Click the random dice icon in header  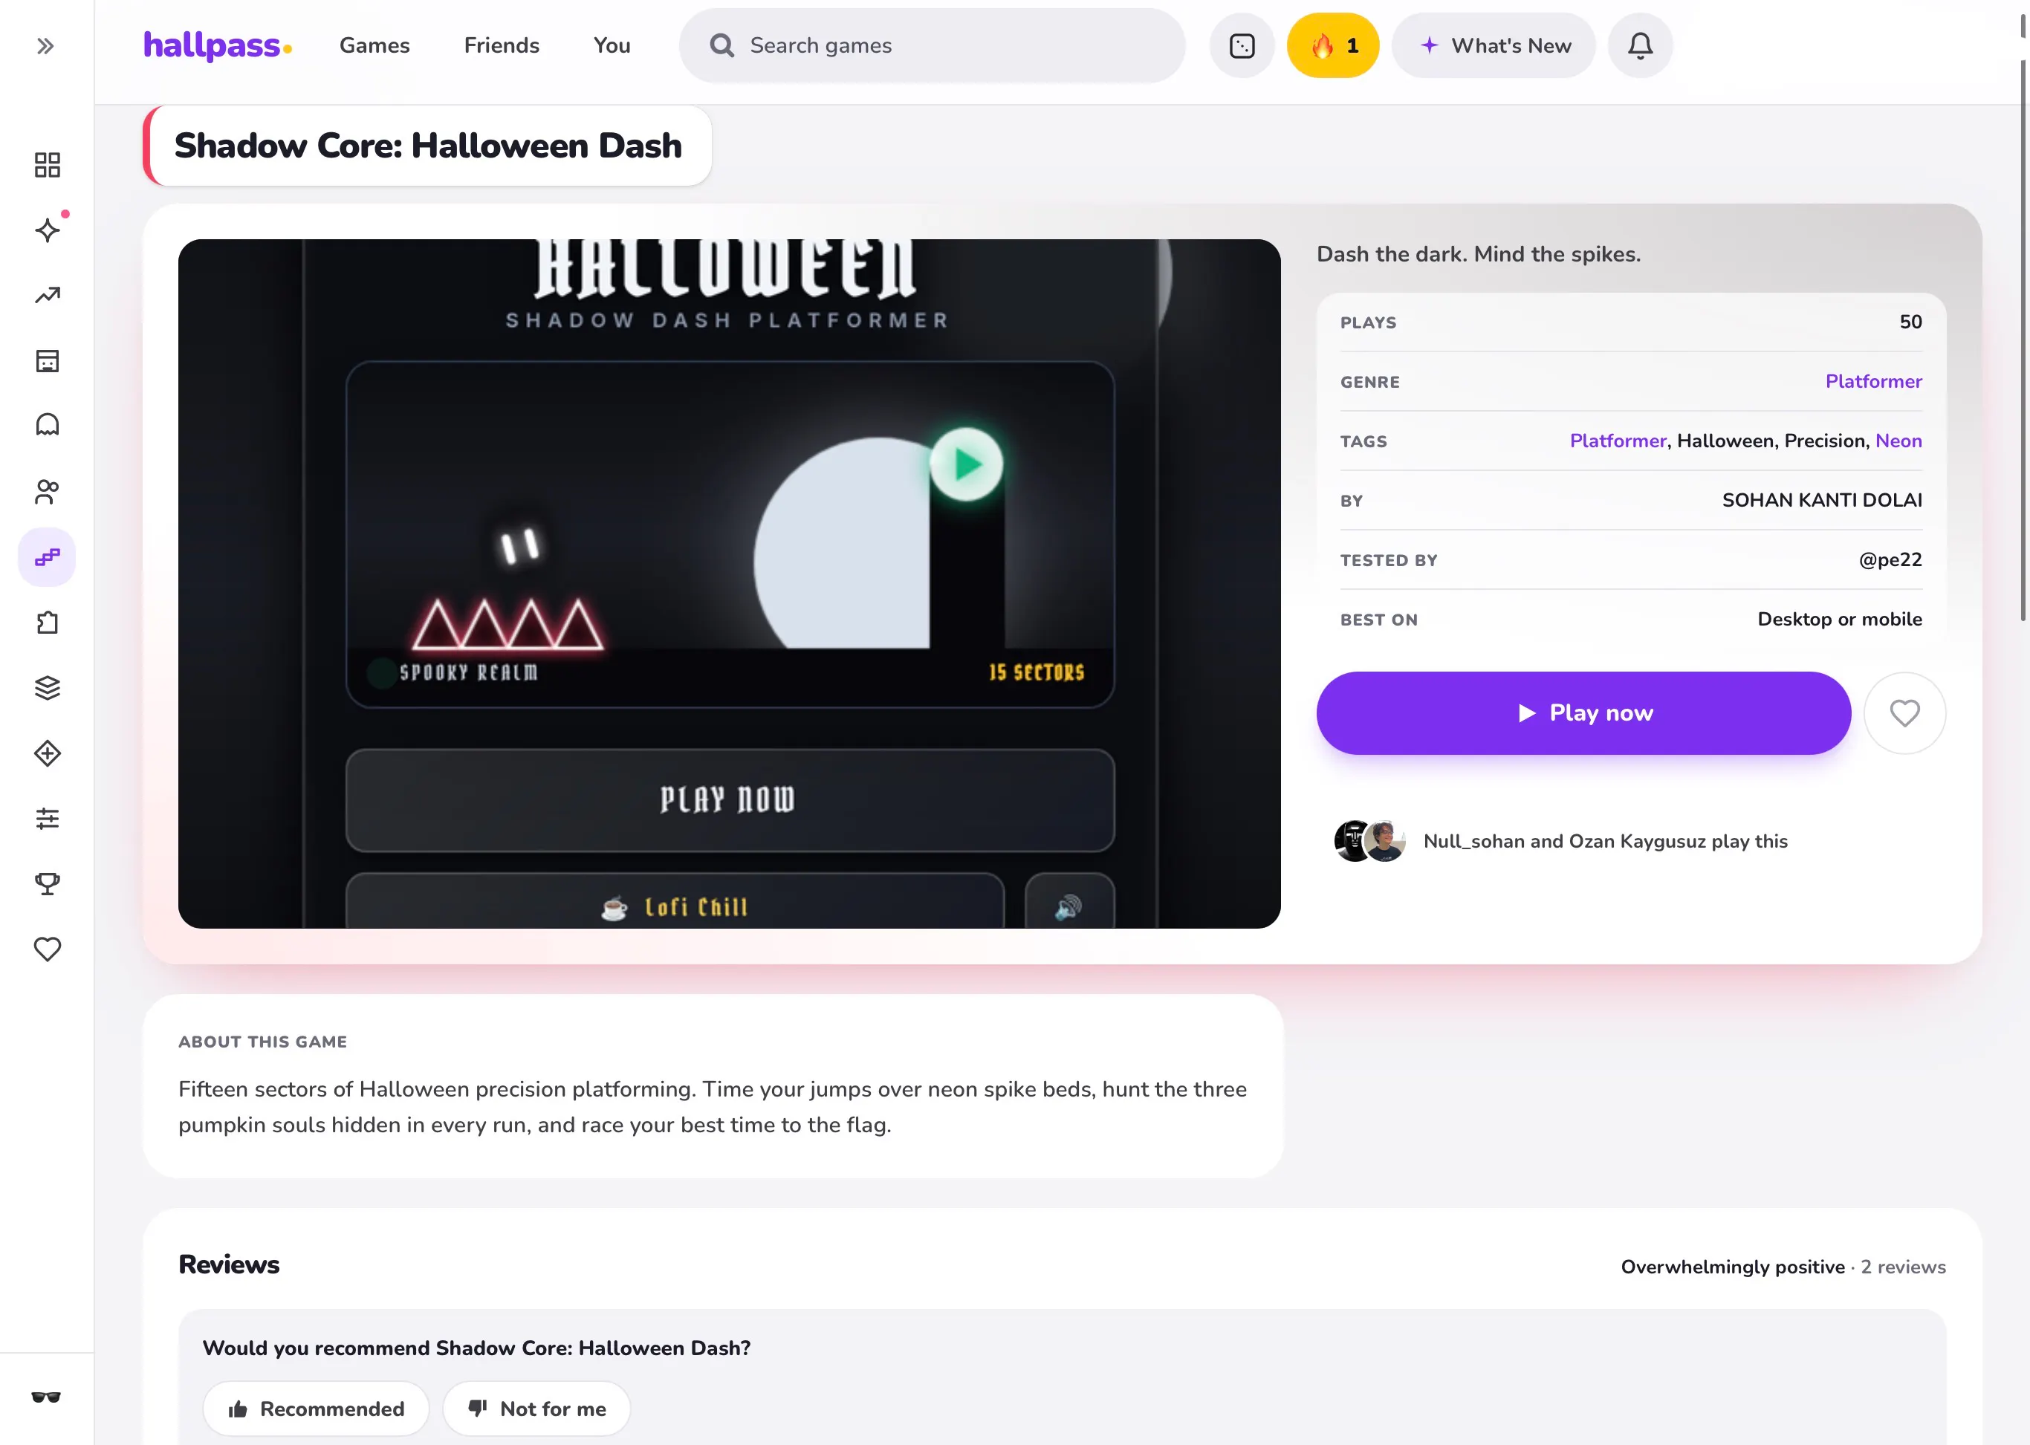[x=1242, y=45]
